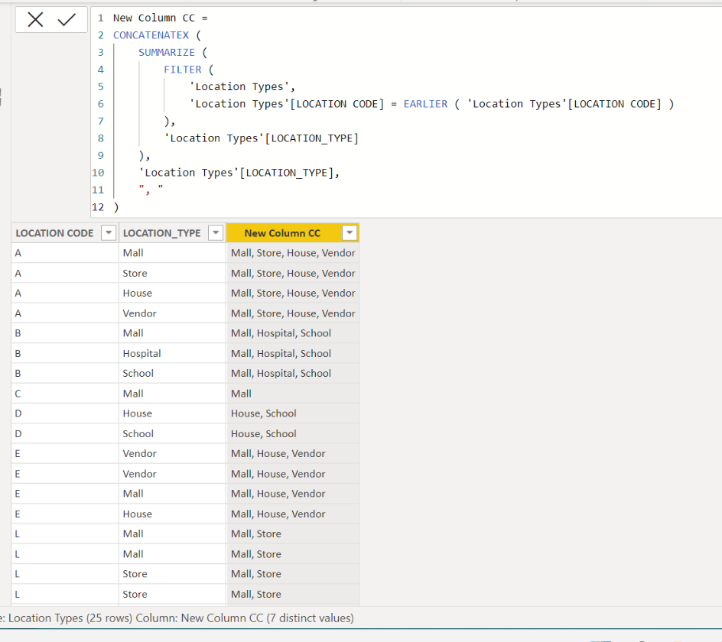
Task: Select first 'Mall, Store, House, Vendor' cell
Action: click(293, 253)
